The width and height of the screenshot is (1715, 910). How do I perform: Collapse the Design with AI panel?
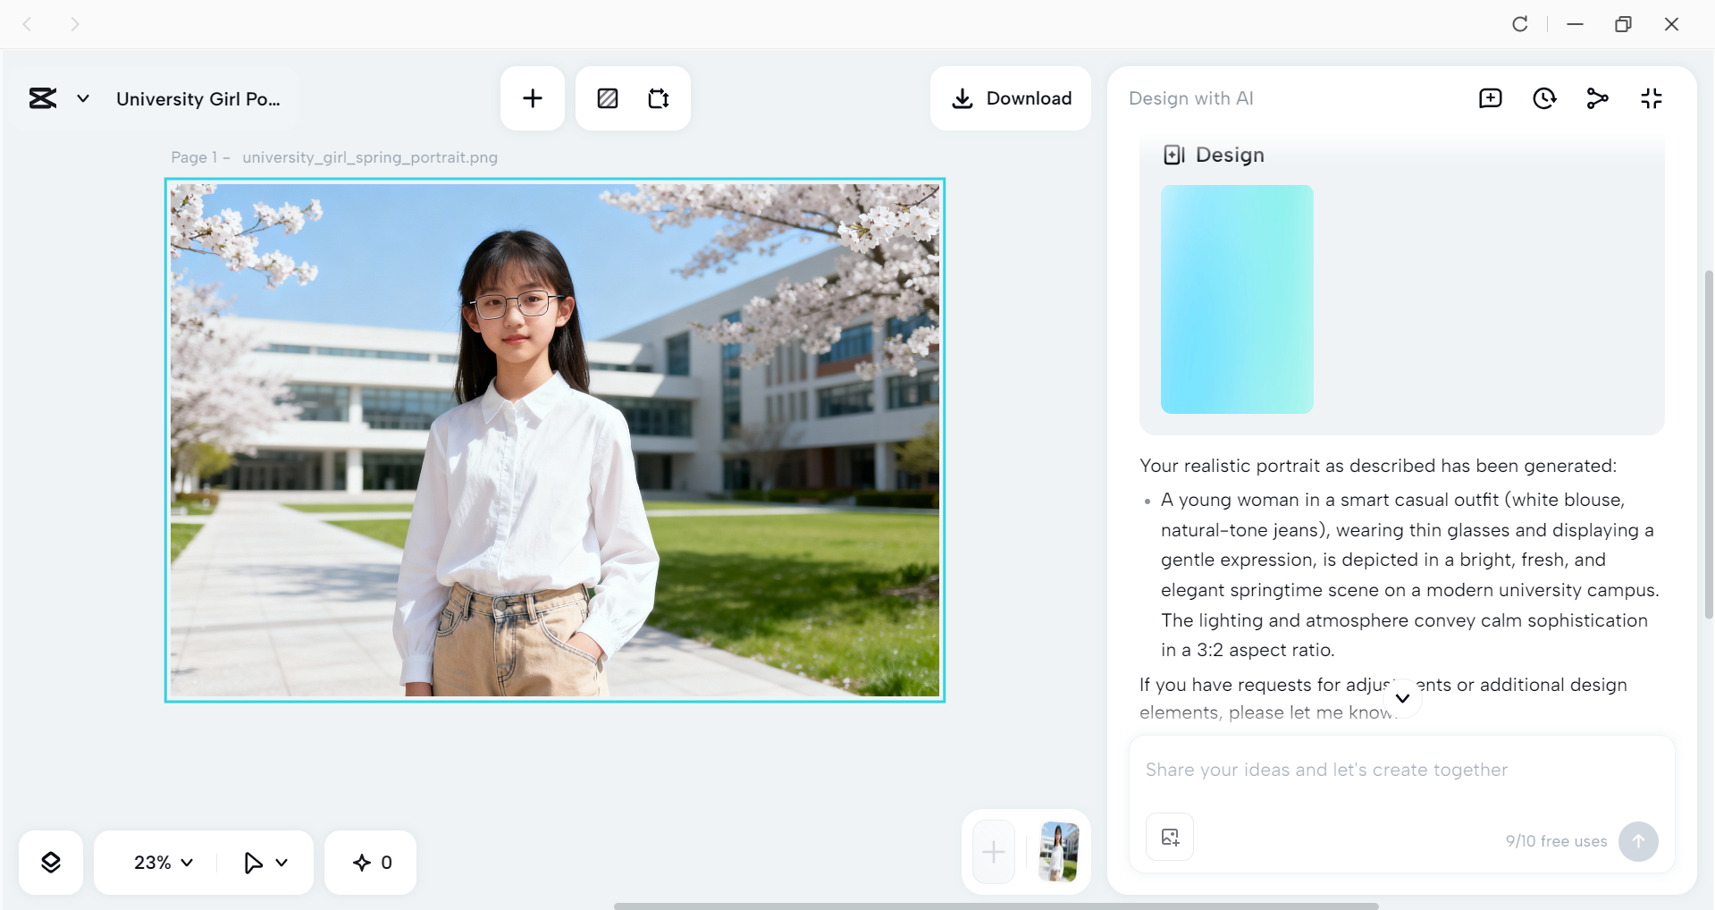tap(1651, 98)
